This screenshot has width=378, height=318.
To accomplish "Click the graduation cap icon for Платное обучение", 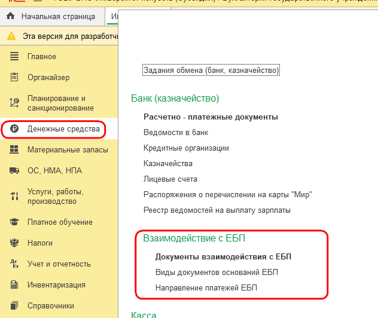I will tap(14, 222).
